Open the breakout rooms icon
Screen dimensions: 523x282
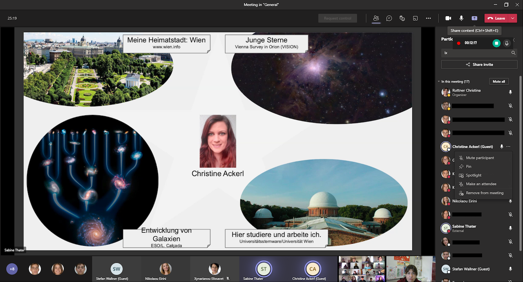pyautogui.click(x=415, y=18)
